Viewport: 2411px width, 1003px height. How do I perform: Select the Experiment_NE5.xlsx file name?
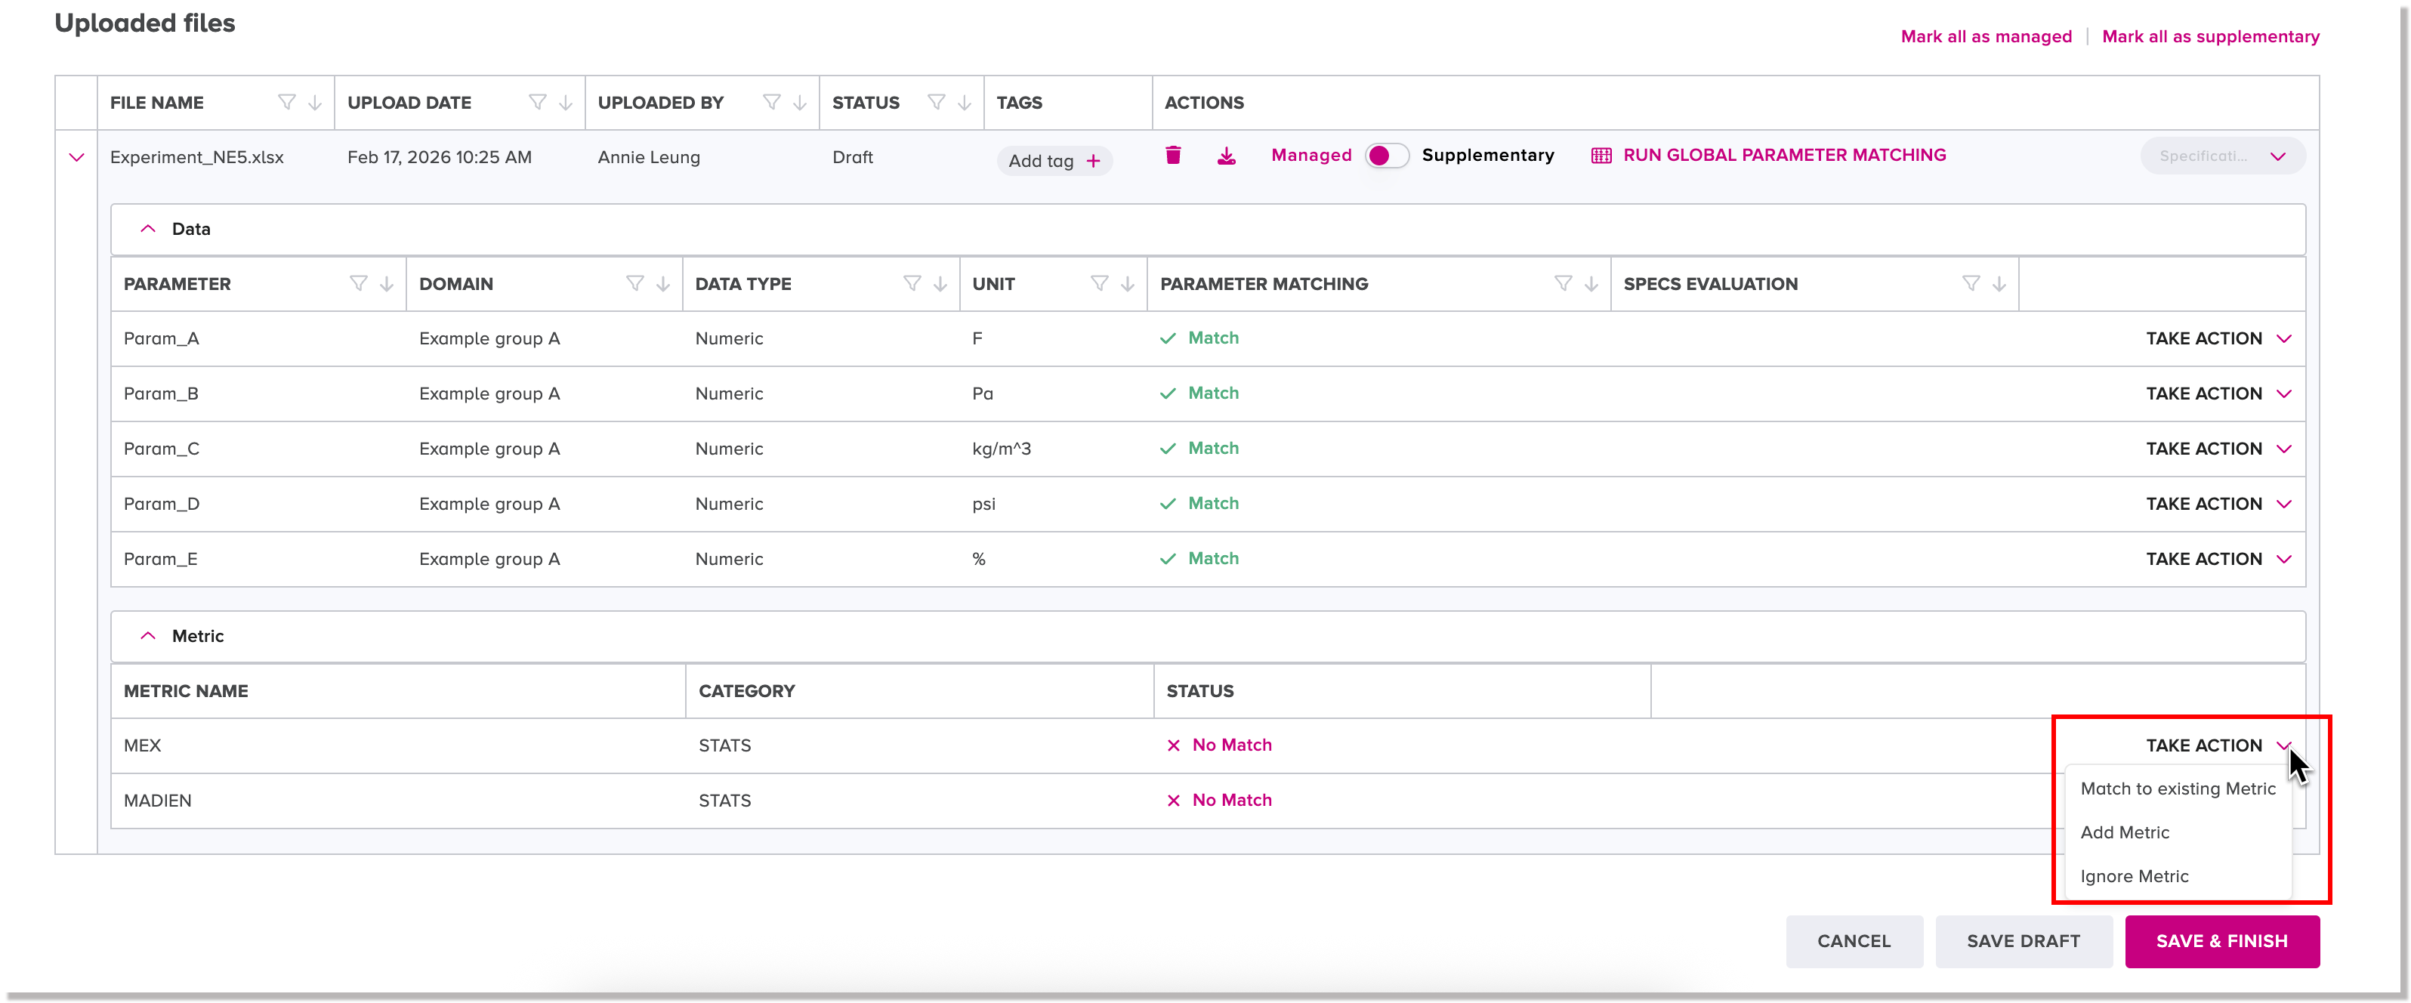pyautogui.click(x=196, y=157)
